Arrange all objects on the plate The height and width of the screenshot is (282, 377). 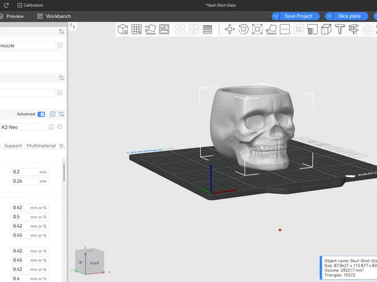pyautogui.click(x=164, y=29)
